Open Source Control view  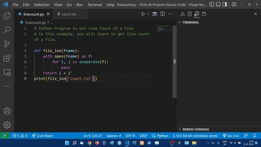pyautogui.click(x=7, y=44)
